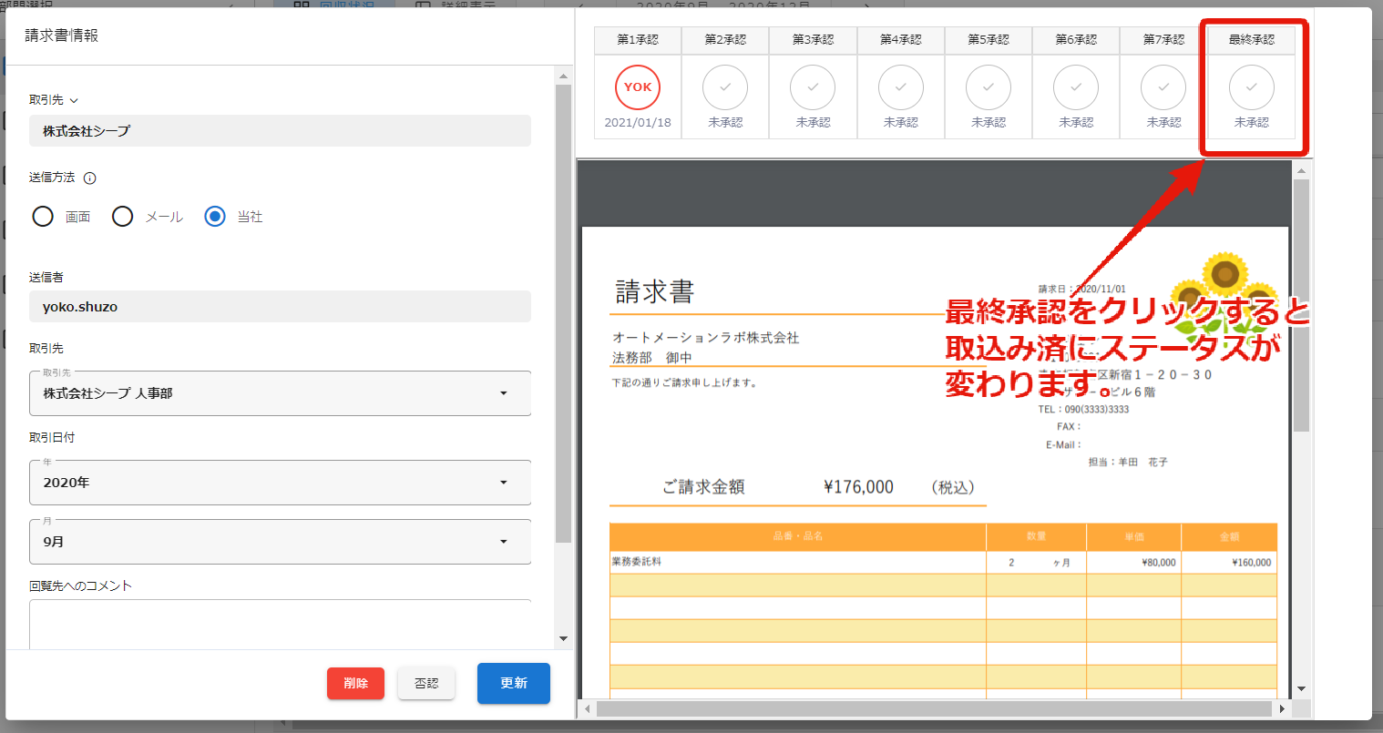Select the 当社 radio button
Image resolution: width=1383 pixels, height=733 pixels.
[215, 217]
